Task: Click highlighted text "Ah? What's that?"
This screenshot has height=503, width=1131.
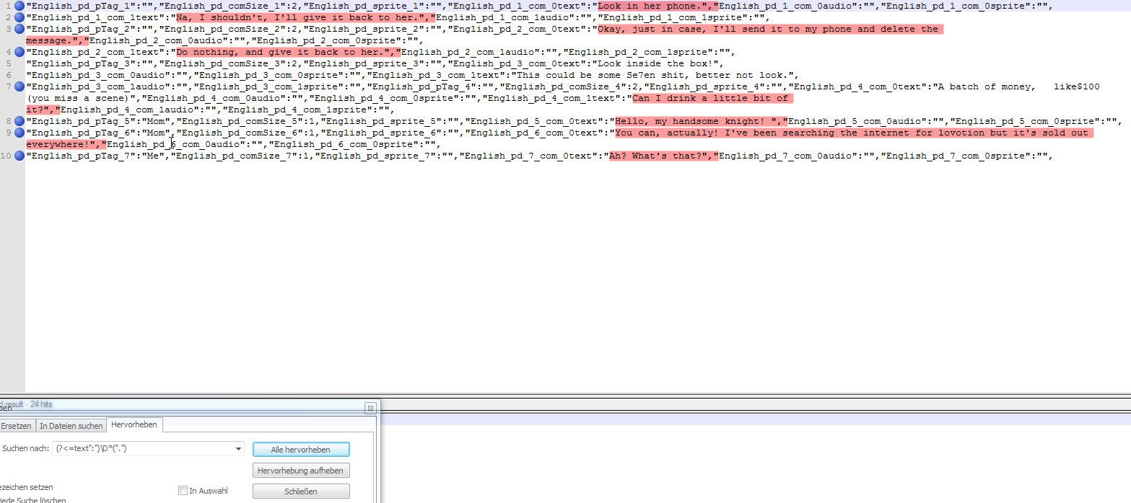Action: pyautogui.click(x=654, y=156)
